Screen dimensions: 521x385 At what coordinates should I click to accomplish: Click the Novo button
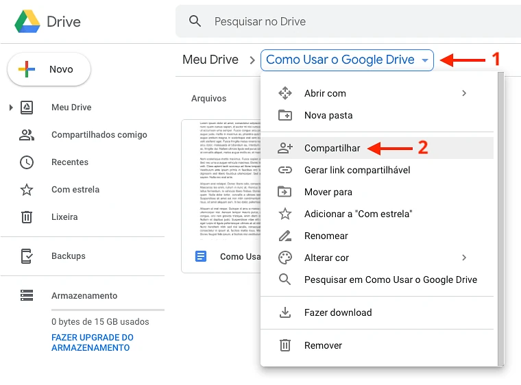[49, 69]
